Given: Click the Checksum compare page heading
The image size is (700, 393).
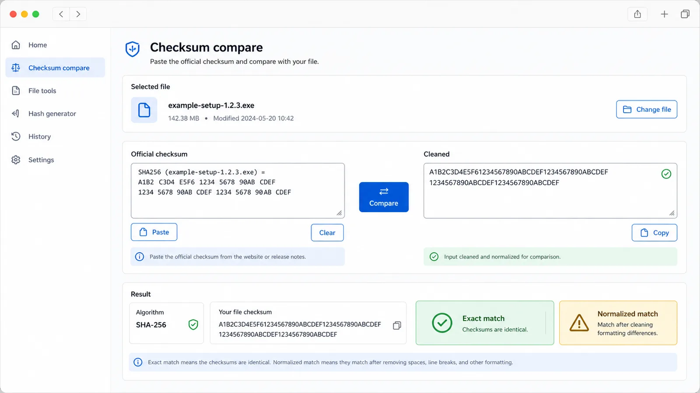Looking at the screenshot, I should pyautogui.click(x=206, y=47).
